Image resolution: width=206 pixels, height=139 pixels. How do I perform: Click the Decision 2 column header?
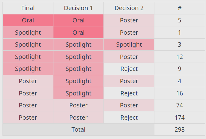[129, 8]
